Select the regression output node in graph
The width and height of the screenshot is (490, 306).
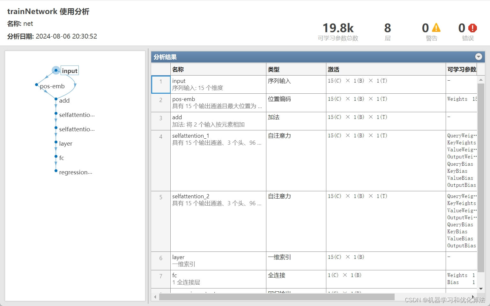click(x=56, y=171)
